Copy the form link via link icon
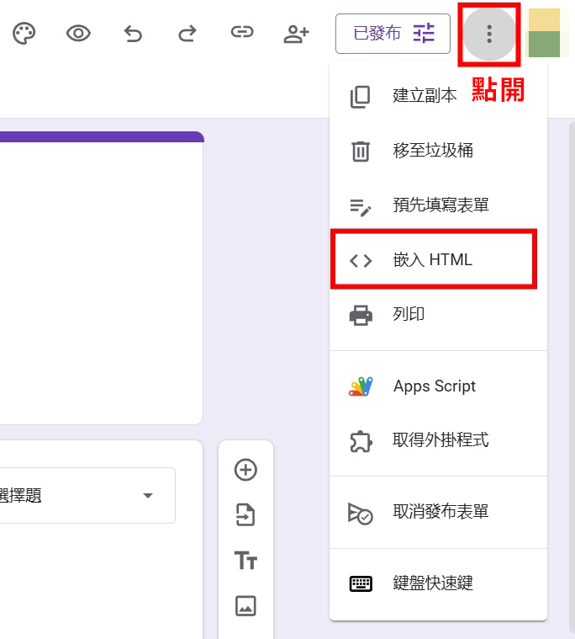This screenshot has width=575, height=639. click(242, 34)
